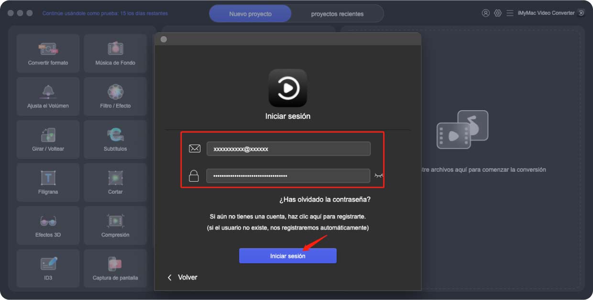
Task: Open the Girar / Voltear tool
Action: [48, 139]
